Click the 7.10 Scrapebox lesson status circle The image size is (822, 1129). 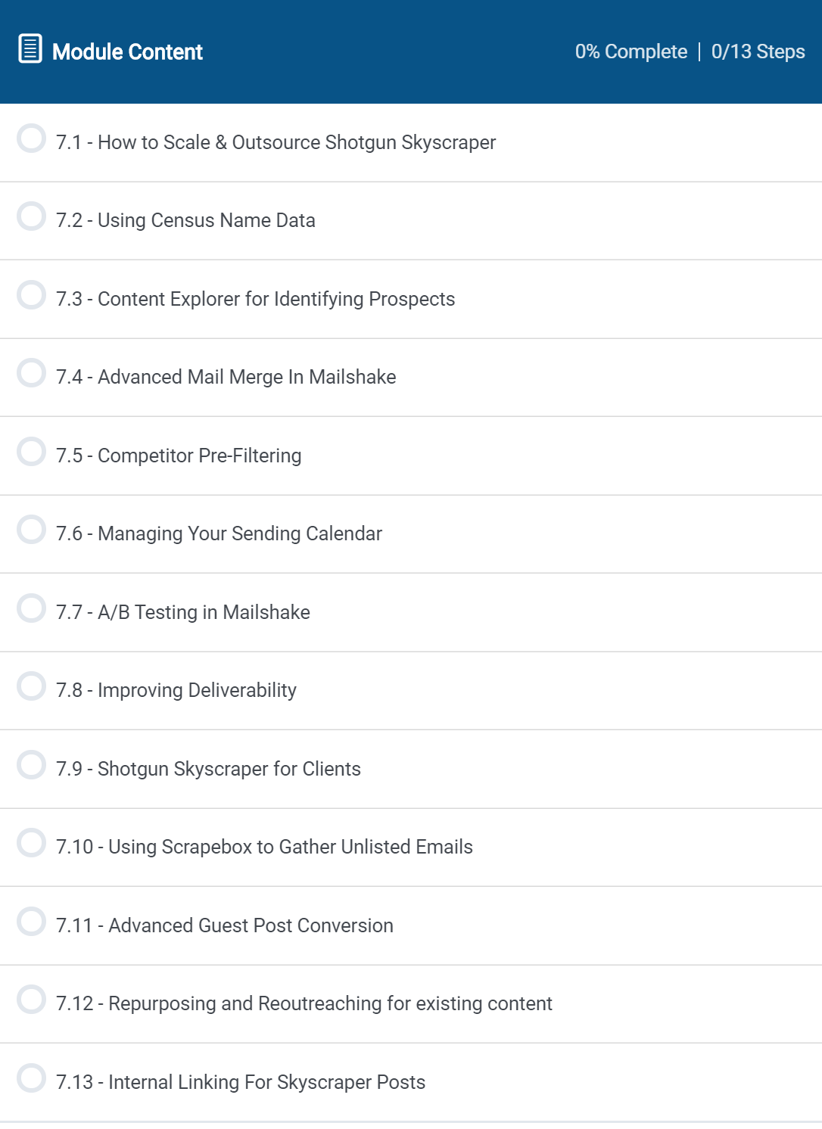pos(32,843)
